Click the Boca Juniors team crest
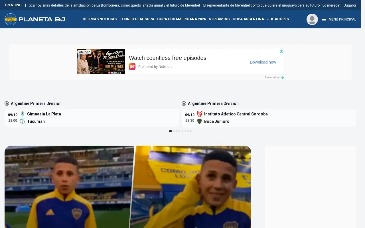365x228 pixels. pyautogui.click(x=200, y=121)
